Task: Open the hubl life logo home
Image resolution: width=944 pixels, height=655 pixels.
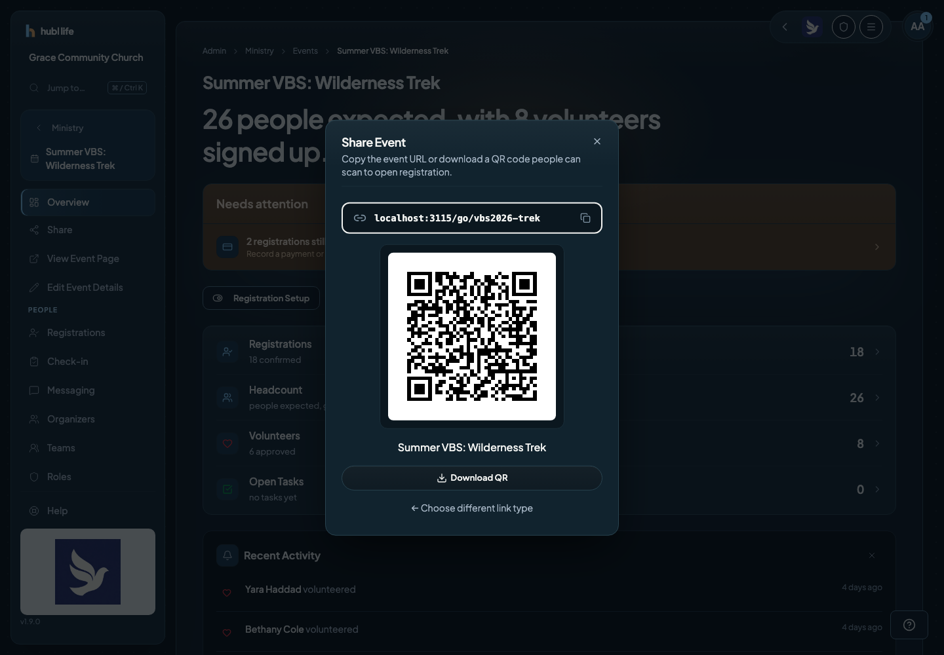Action: tap(49, 31)
